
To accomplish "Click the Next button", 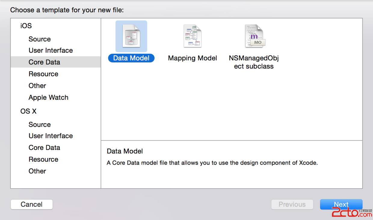I will tap(341, 204).
